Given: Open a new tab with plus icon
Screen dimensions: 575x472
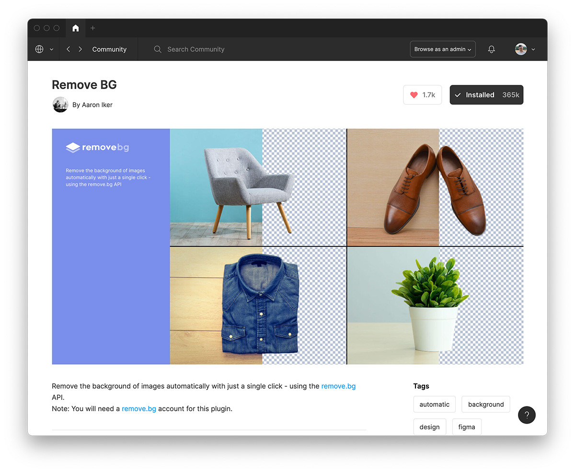Looking at the screenshot, I should [93, 28].
